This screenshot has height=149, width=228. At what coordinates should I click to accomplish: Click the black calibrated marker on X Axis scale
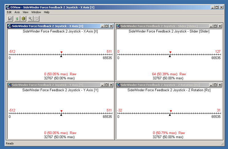point(61,56)
